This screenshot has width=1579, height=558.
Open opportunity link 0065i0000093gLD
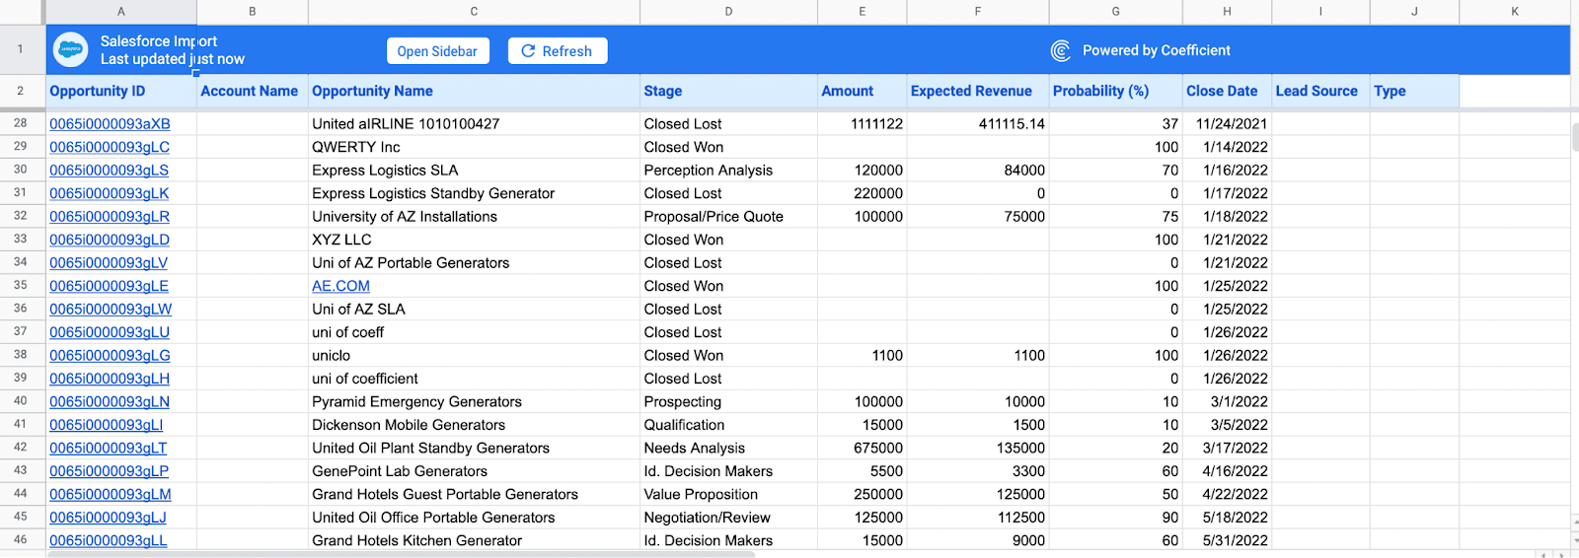tap(110, 240)
